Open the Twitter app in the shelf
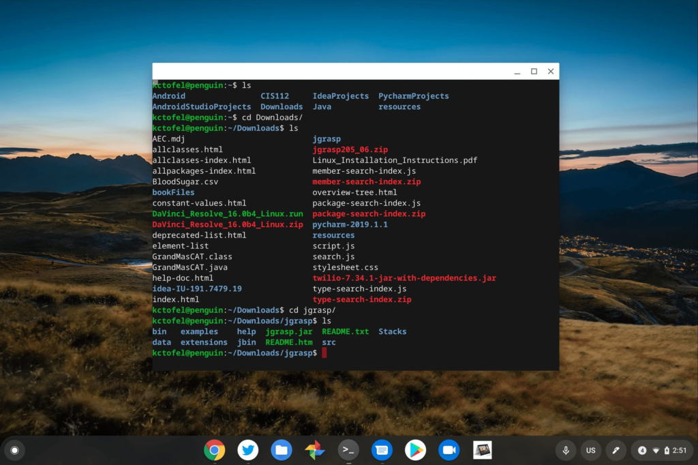The image size is (698, 465). pos(248,450)
